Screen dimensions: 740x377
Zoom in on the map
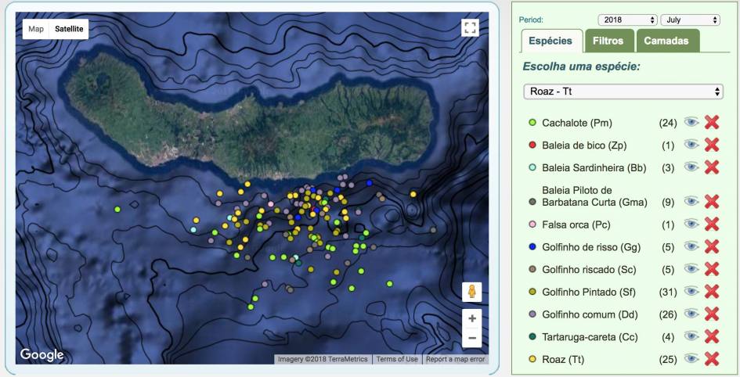(472, 318)
